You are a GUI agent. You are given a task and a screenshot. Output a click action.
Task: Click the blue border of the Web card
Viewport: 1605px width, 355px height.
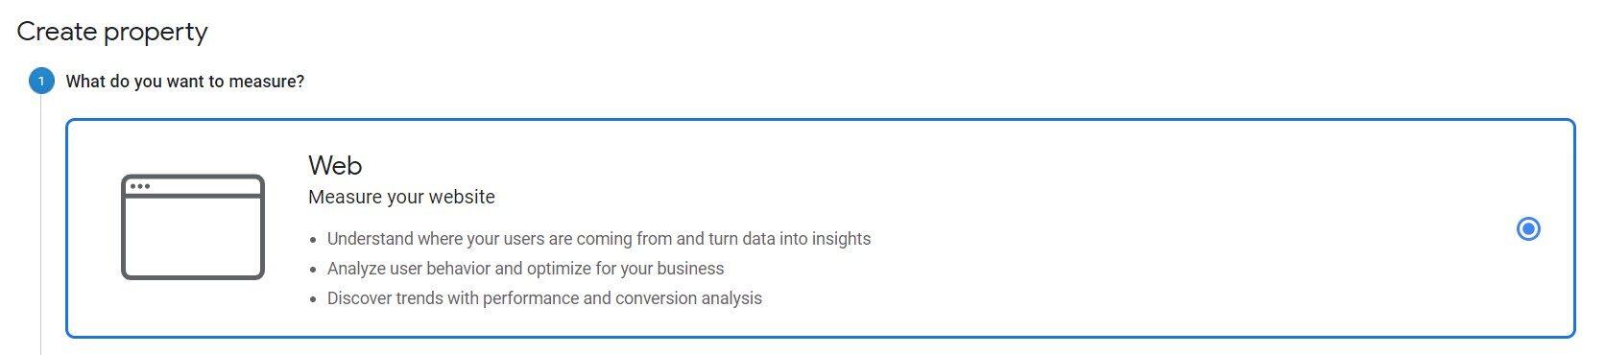tap(821, 120)
